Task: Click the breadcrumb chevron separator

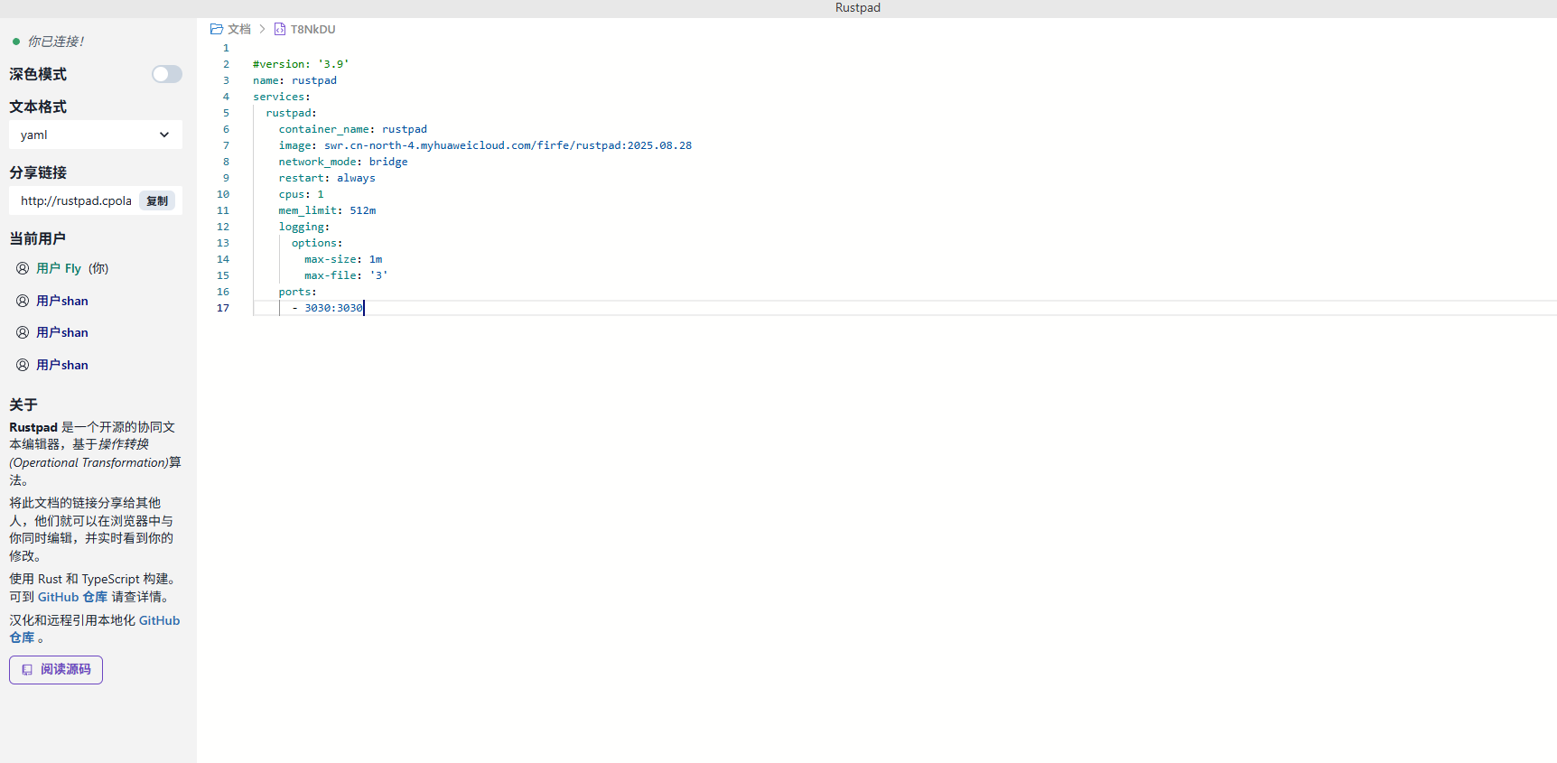Action: tap(262, 29)
